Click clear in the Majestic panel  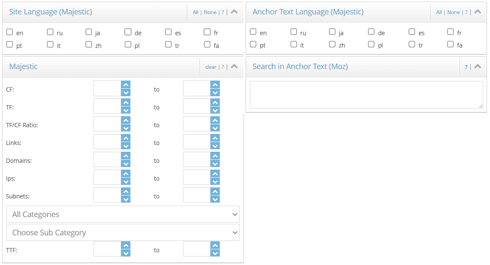210,67
